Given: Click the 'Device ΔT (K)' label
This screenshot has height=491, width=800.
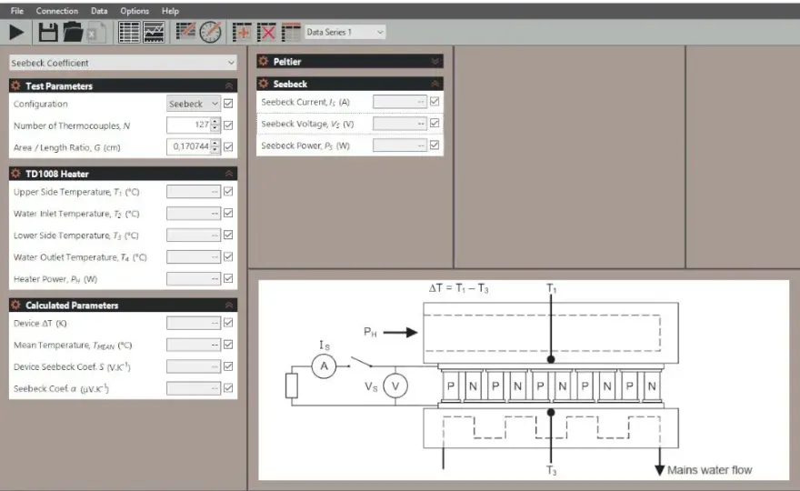Looking at the screenshot, I should click(40, 323).
